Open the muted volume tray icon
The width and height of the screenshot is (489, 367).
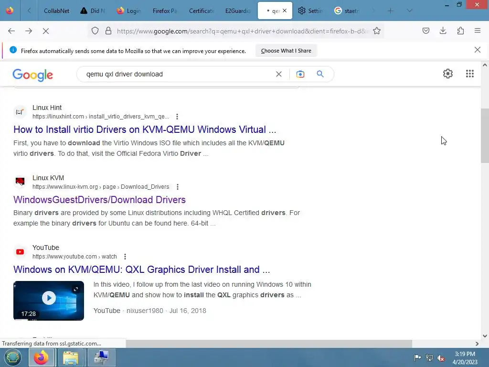coord(441,357)
